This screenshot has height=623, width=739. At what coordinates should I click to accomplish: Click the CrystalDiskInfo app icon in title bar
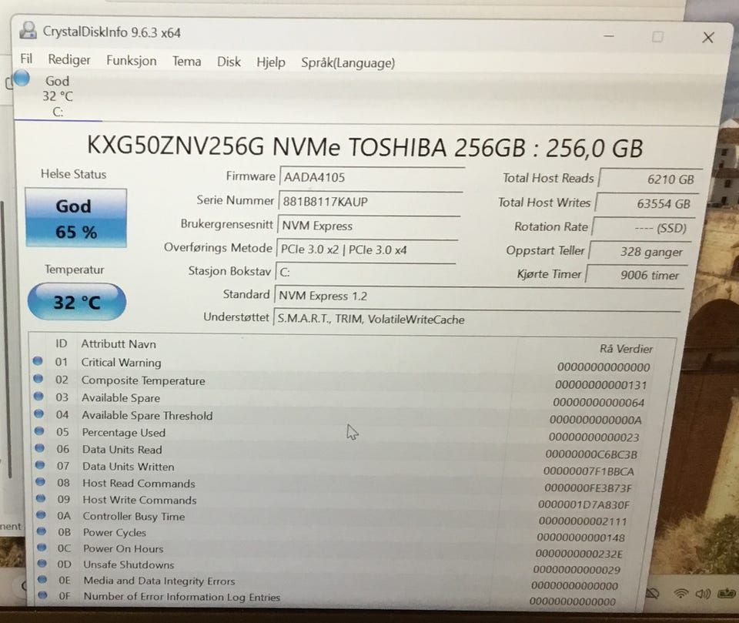tap(28, 31)
